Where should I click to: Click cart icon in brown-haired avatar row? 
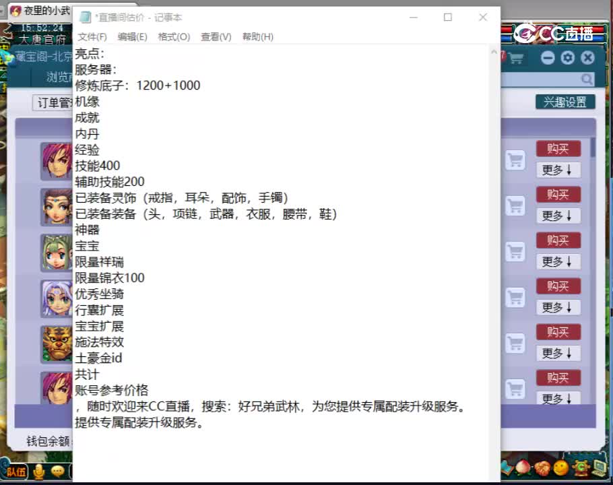coord(515,205)
